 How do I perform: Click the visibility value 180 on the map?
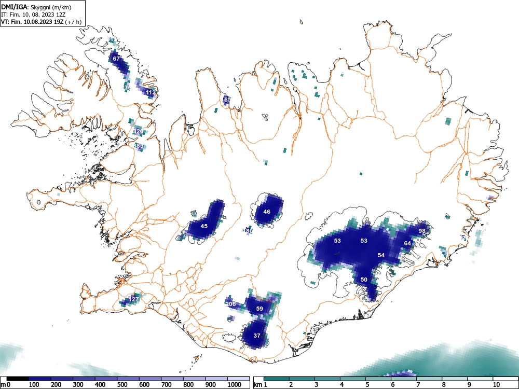pos(249,231)
